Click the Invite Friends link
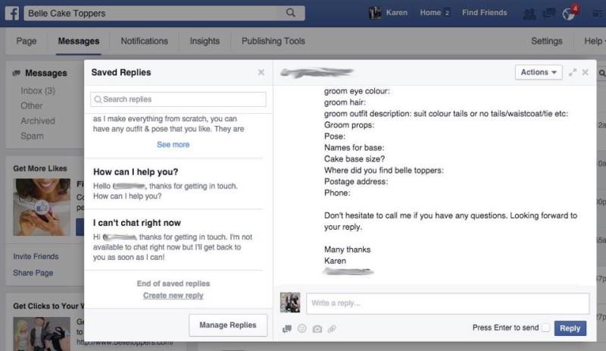Screen dimensions: 606x351 coord(36,256)
